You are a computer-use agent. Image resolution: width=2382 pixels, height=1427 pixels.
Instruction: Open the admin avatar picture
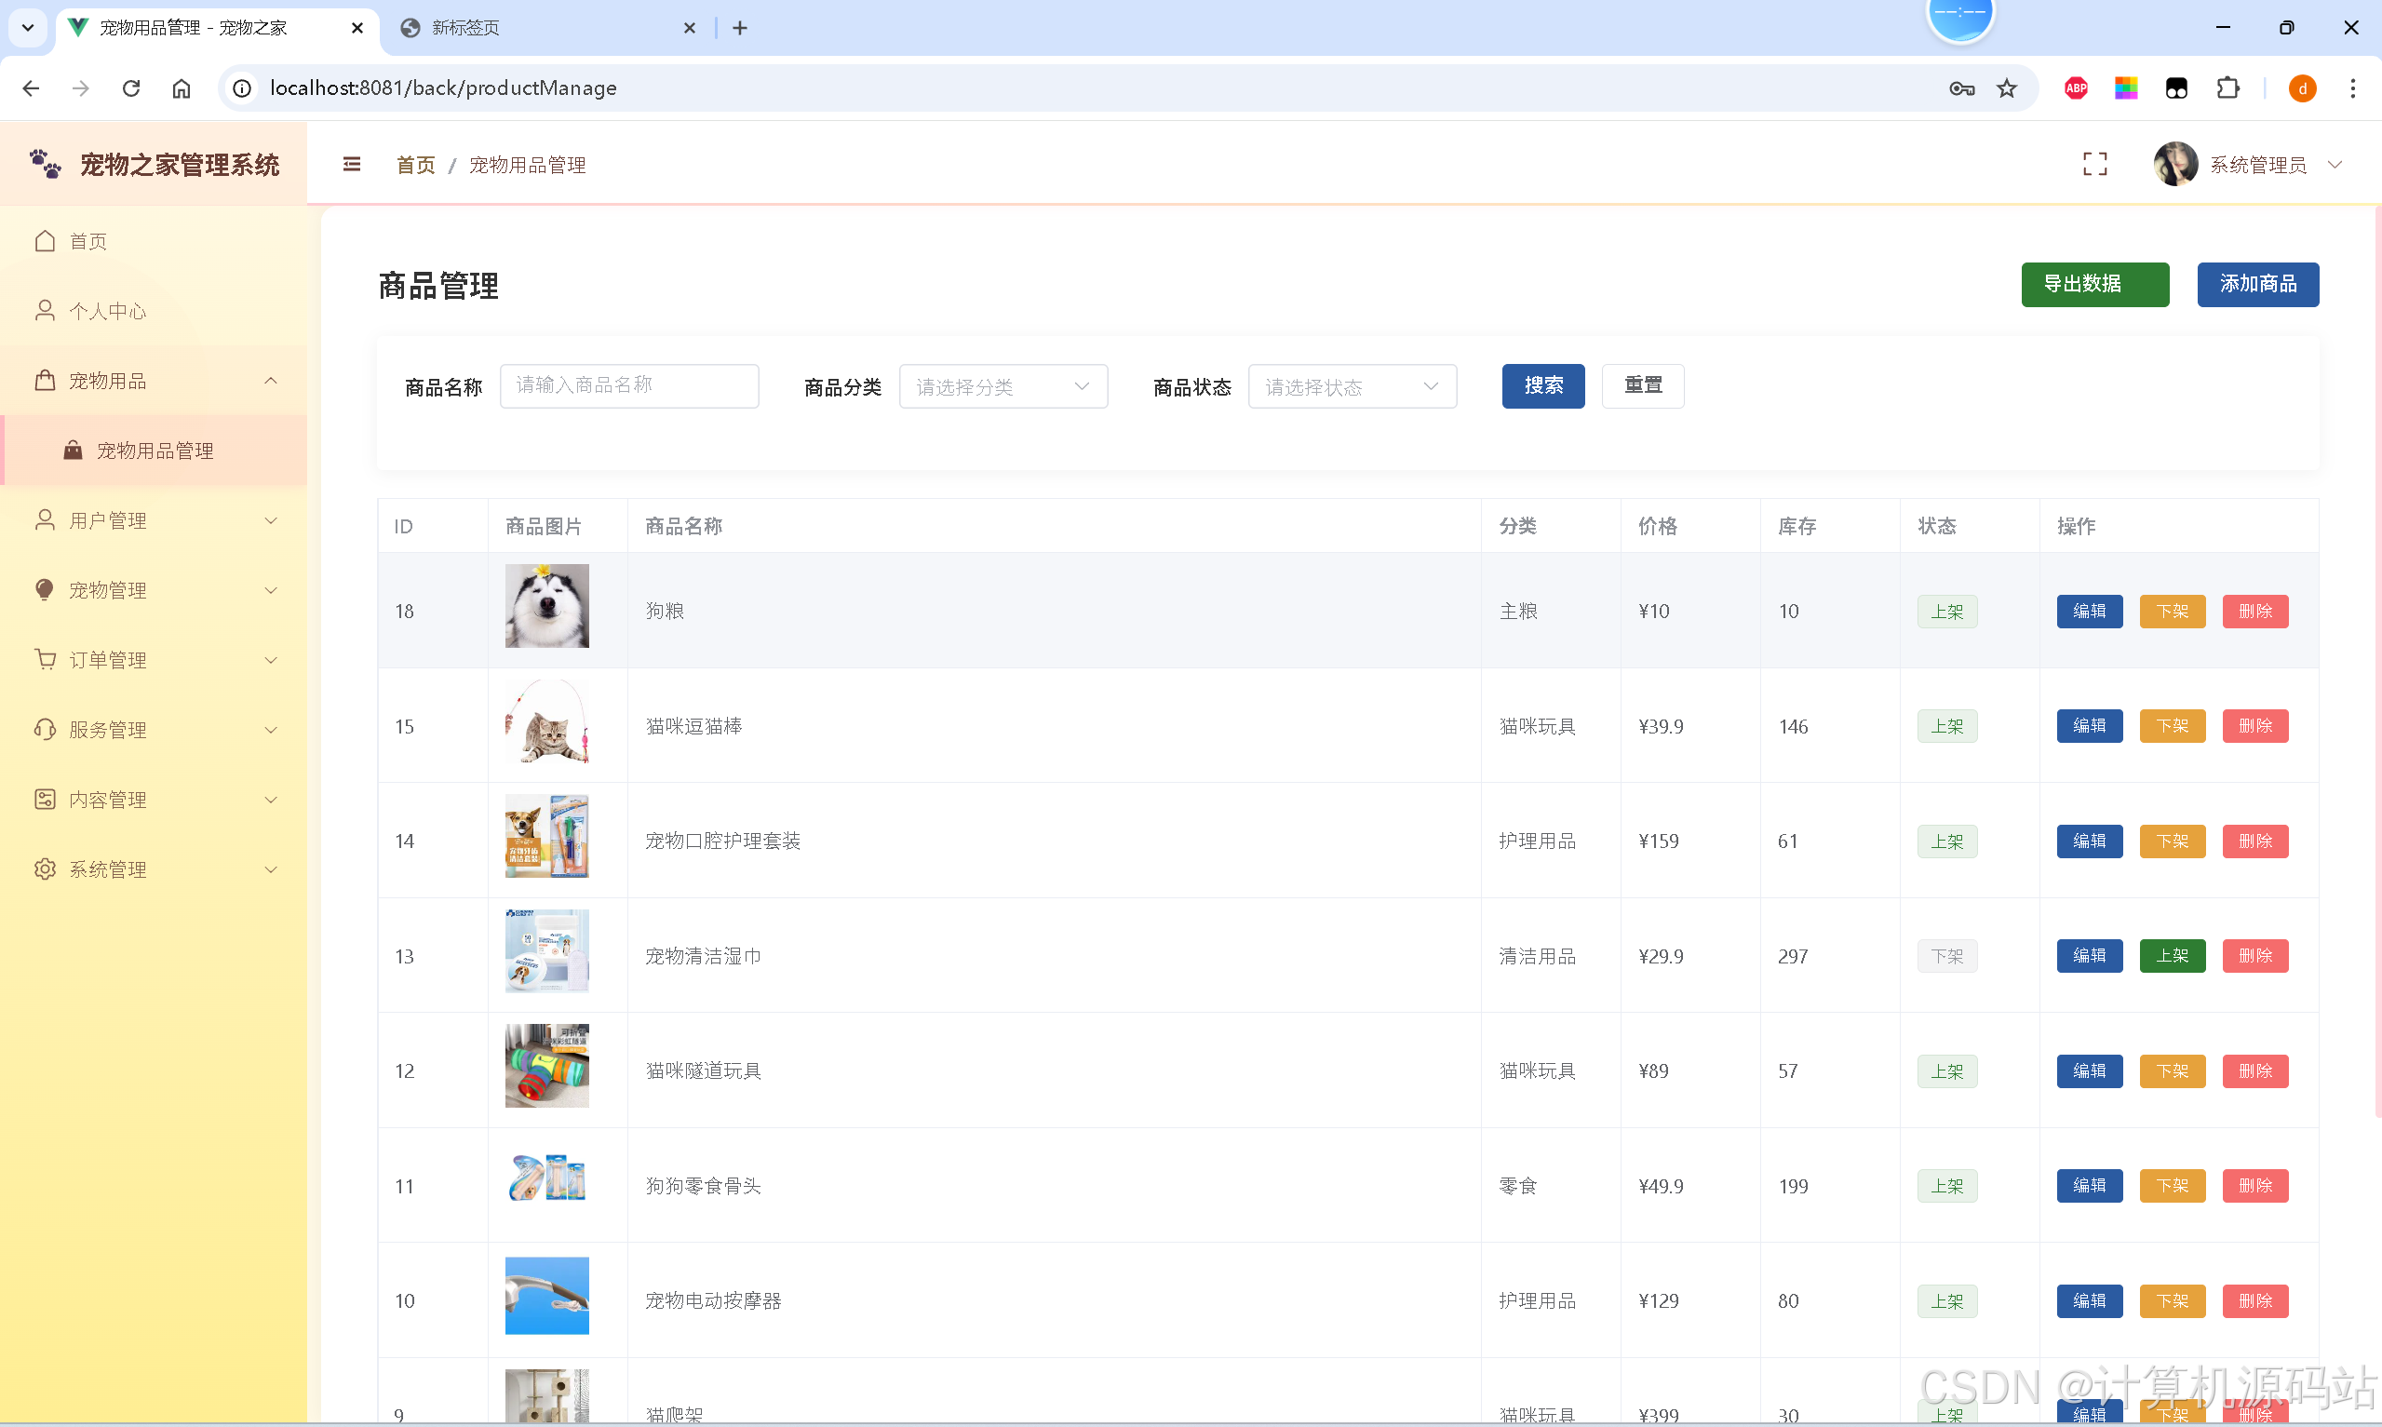pyautogui.click(x=2175, y=165)
